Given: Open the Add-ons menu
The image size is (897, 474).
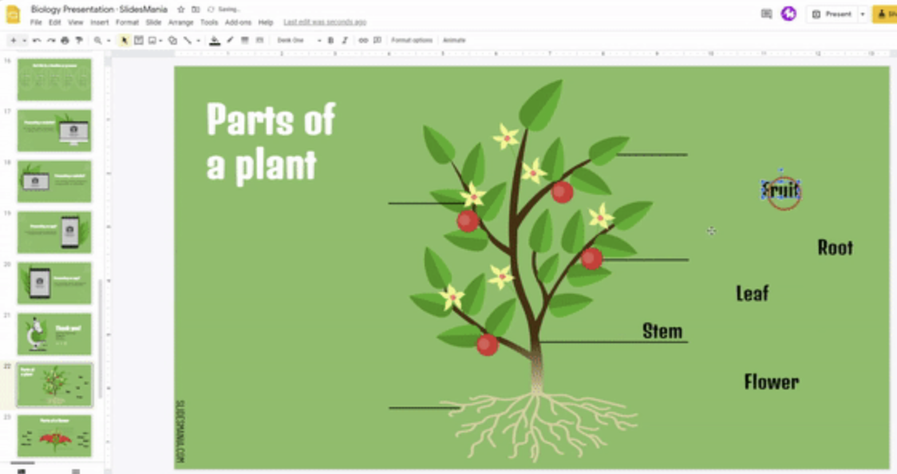Looking at the screenshot, I should click(x=238, y=22).
